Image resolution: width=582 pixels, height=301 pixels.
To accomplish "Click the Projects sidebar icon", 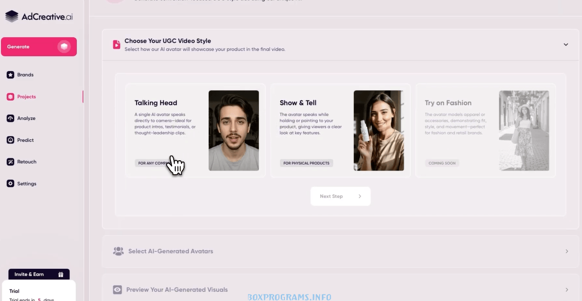I will point(10,96).
